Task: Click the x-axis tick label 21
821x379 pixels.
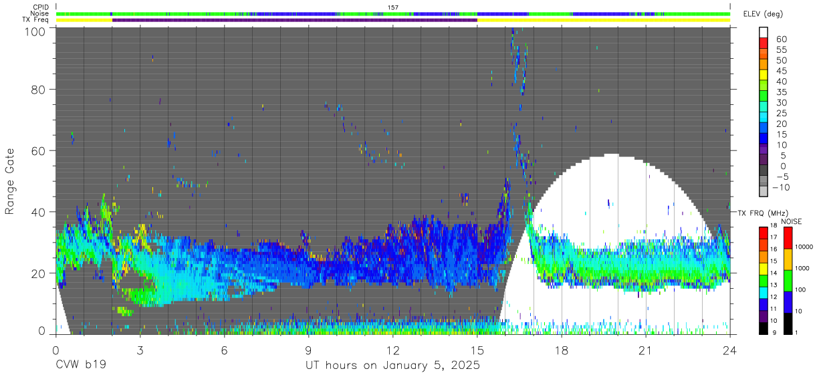Action: click(645, 350)
